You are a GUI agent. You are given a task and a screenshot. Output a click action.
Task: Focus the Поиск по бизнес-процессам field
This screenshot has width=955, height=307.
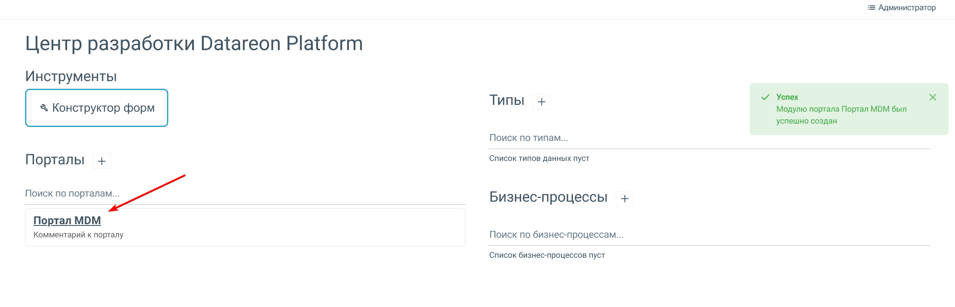(x=709, y=235)
